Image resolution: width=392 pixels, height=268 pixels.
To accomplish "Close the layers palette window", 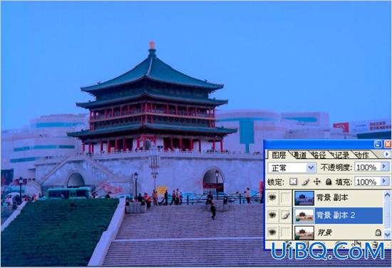I will pyautogui.click(x=388, y=144).
